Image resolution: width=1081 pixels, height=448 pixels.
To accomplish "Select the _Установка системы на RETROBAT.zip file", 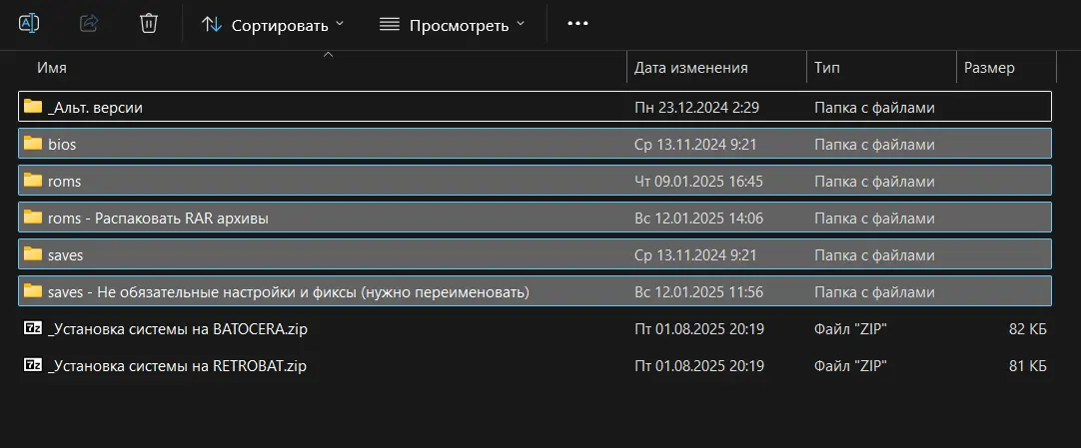I will 535,366.
